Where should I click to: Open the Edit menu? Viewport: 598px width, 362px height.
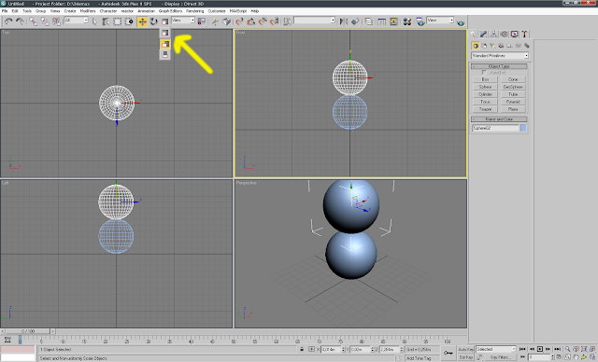[x=15, y=11]
